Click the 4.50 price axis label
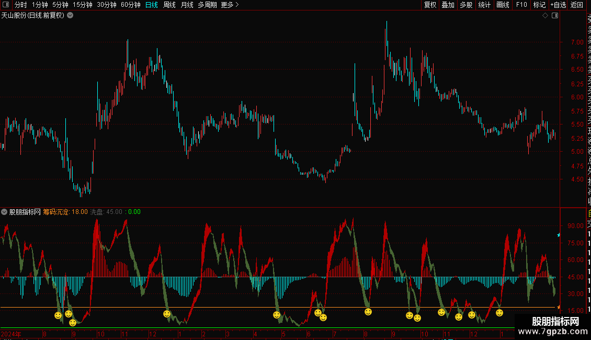The height and width of the screenshot is (340, 591). pos(577,179)
